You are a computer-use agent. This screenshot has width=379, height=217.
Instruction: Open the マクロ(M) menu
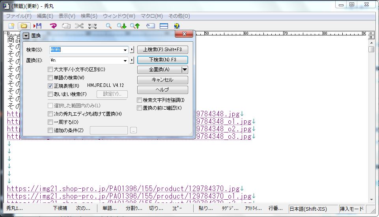(152, 16)
